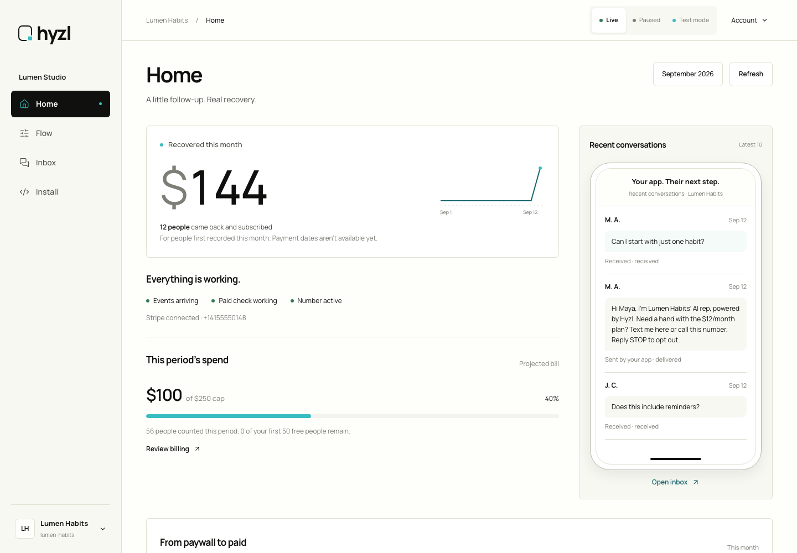Go to the Inbox page

coord(60,163)
